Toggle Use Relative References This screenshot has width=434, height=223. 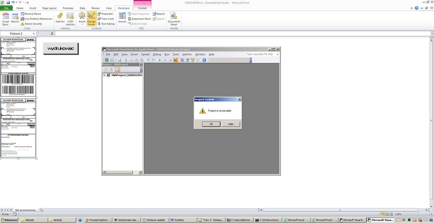36,19
